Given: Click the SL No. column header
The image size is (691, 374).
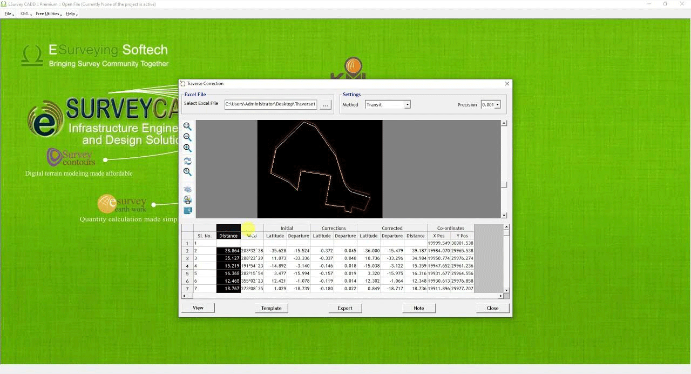Looking at the screenshot, I should tap(205, 236).
